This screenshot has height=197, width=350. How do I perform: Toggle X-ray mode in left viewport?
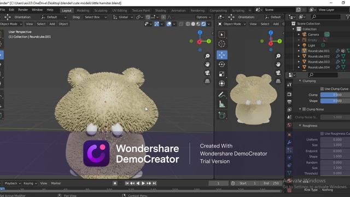[181, 24]
